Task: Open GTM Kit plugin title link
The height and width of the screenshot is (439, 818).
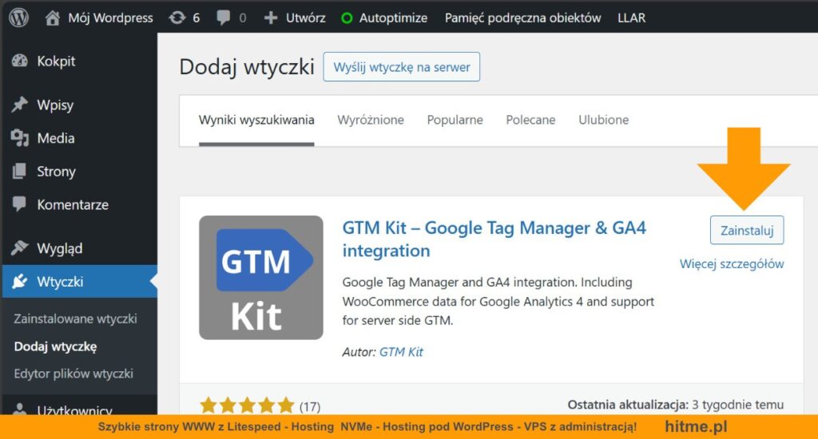Action: [x=494, y=239]
